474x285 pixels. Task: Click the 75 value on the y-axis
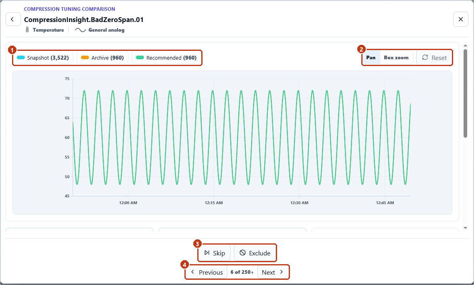[67, 79]
